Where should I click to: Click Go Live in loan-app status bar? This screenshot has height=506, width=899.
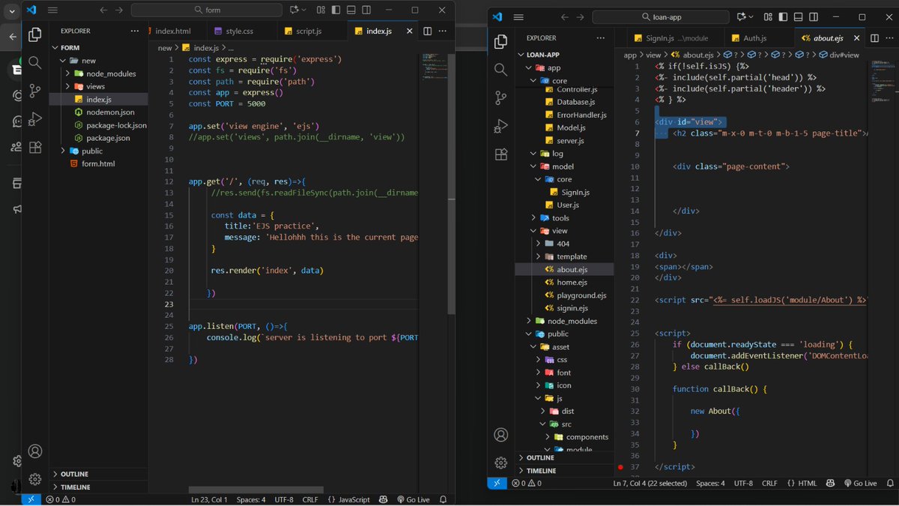[860, 484]
